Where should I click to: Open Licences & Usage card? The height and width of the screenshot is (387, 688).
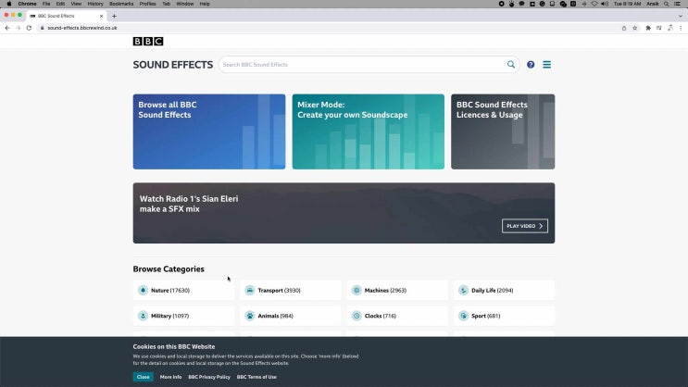coord(503,131)
